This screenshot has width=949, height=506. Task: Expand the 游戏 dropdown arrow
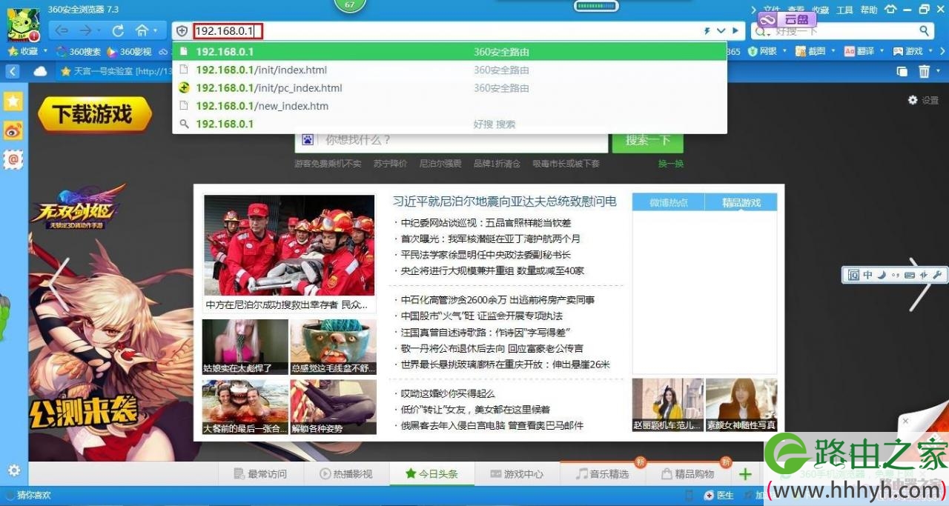click(x=931, y=51)
